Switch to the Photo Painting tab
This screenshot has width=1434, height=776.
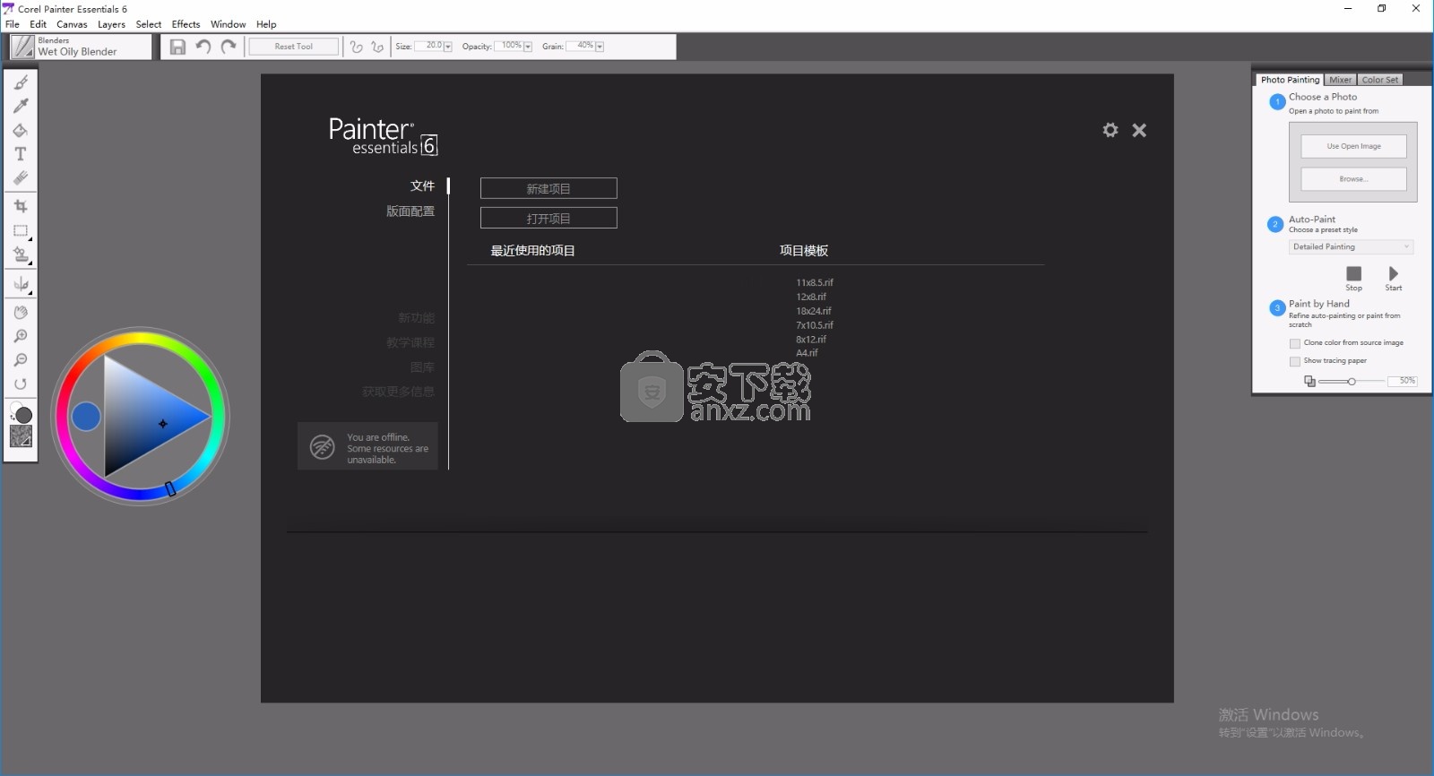click(1290, 80)
